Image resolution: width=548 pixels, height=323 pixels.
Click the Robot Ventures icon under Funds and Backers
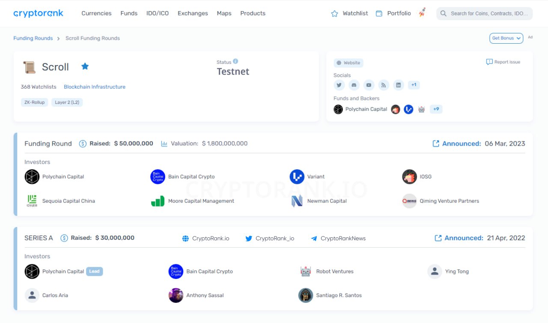421,109
